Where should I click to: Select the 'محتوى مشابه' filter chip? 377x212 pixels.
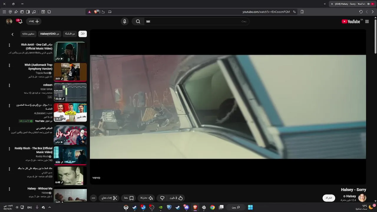pyautogui.click(x=28, y=34)
